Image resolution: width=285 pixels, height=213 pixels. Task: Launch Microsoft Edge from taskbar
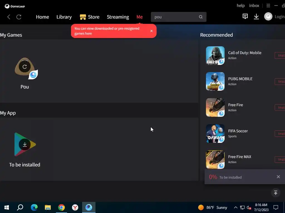(x=34, y=207)
